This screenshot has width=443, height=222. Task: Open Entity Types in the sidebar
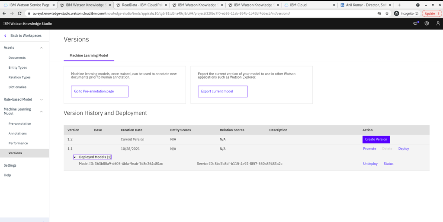18,67
